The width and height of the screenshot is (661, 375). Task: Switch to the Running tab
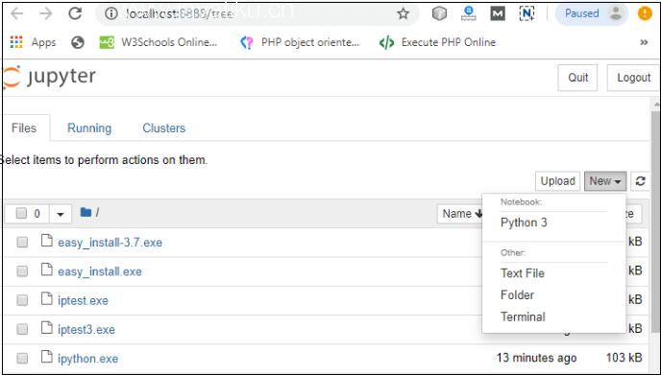[x=89, y=128]
